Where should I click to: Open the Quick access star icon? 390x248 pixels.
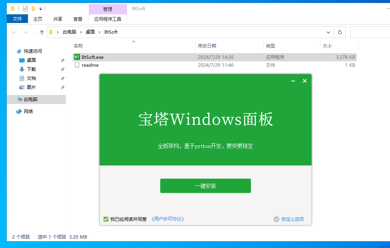[x=19, y=51]
